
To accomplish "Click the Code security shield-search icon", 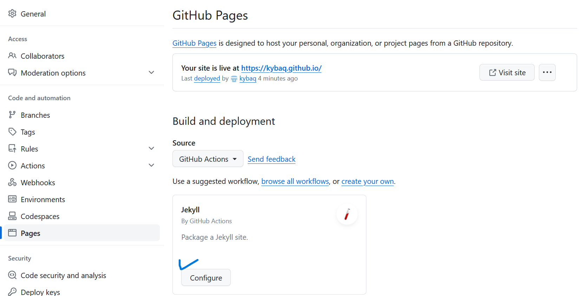I will point(12,275).
